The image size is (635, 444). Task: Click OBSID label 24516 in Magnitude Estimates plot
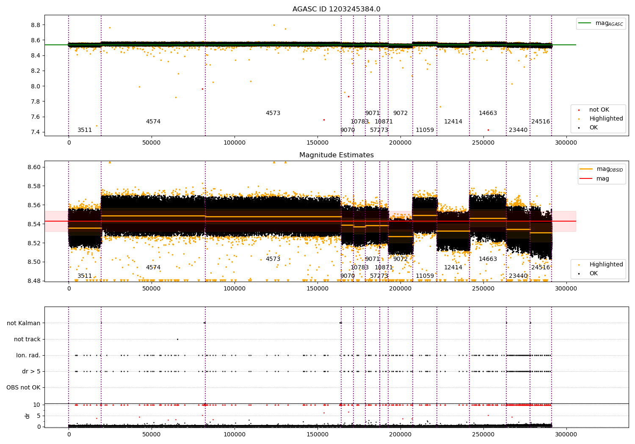pyautogui.click(x=541, y=268)
